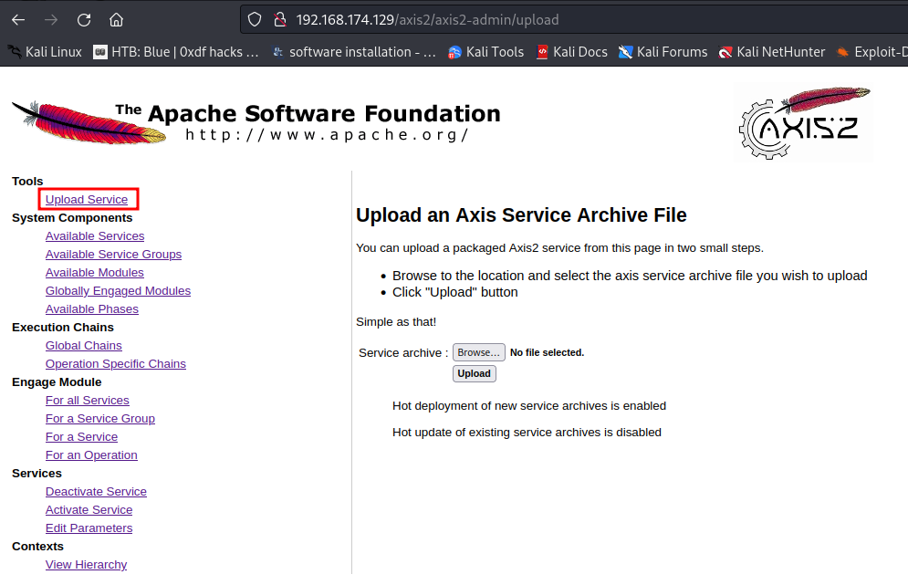Viewport: 908px width, 585px height.
Task: Click the "Hot update of existing service archives is disabled" text
Action: point(527,433)
